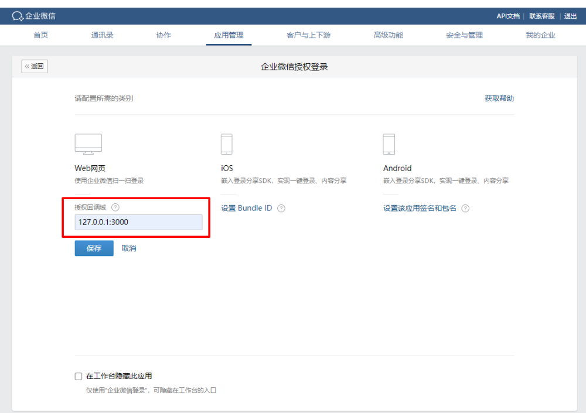
Task: Open help icon next to 设置该应用签名和包名
Action: point(465,208)
